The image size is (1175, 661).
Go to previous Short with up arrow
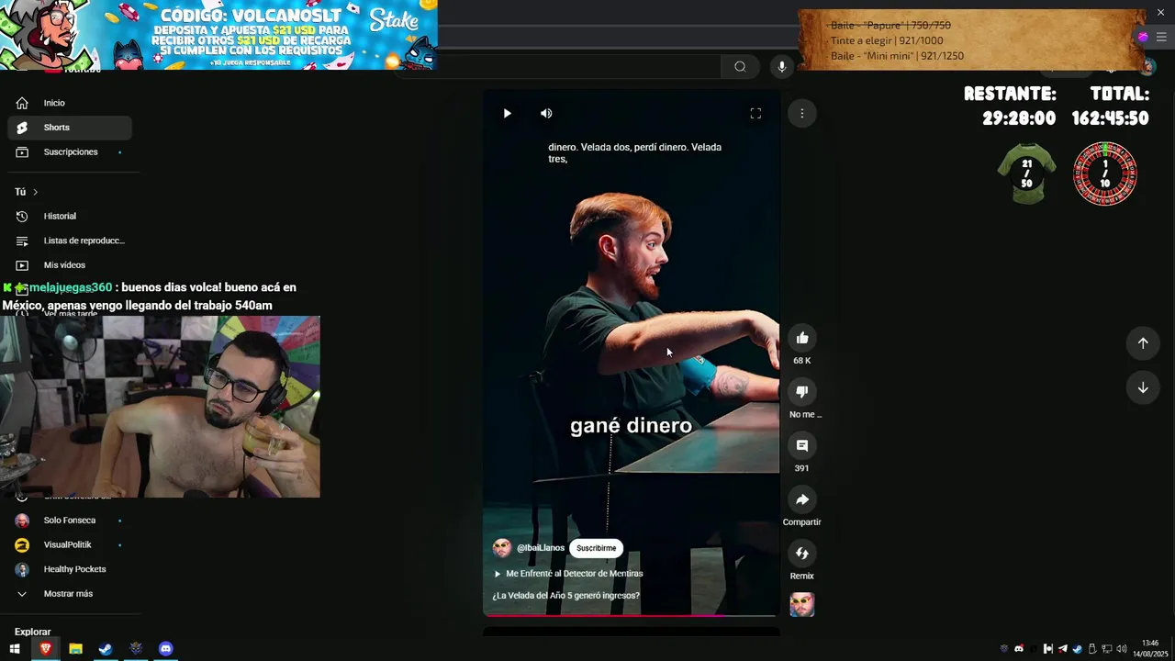[1143, 342]
